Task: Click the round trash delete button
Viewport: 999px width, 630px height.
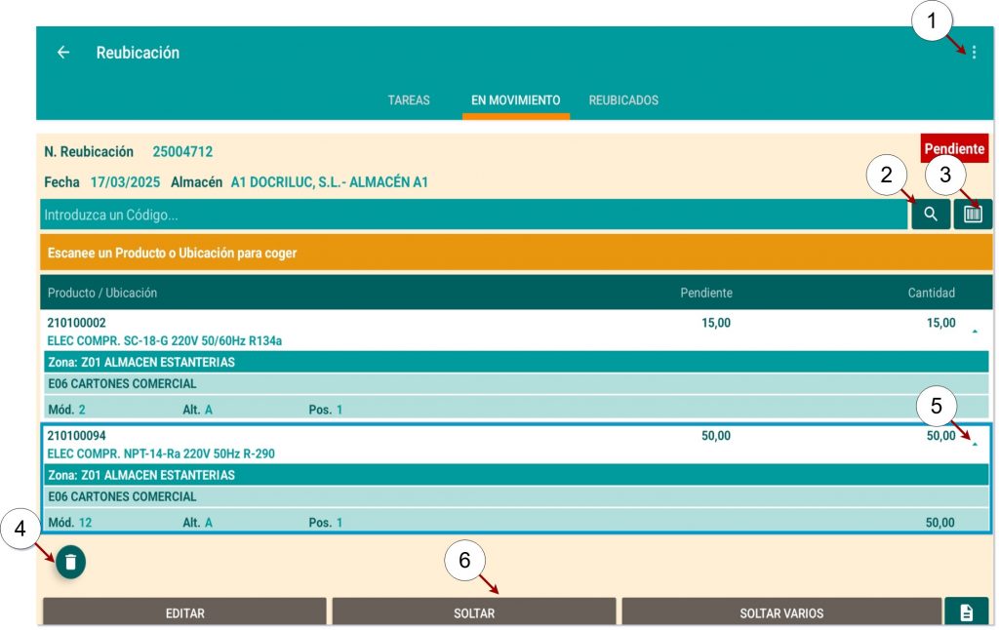Action: pyautogui.click(x=70, y=563)
